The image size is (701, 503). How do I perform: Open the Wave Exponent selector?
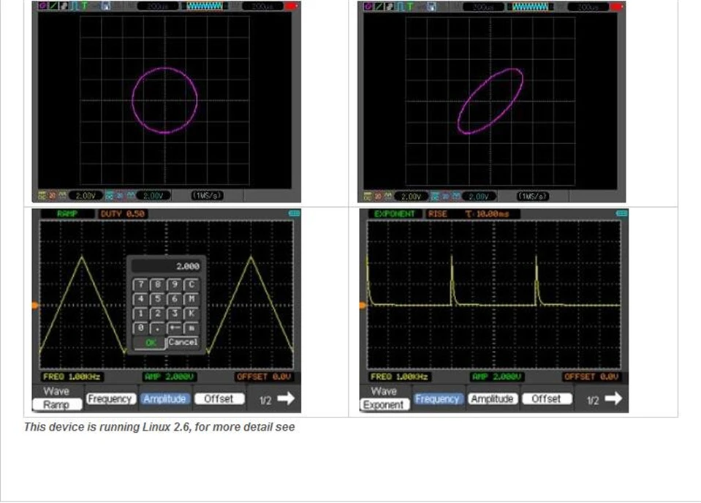384,404
